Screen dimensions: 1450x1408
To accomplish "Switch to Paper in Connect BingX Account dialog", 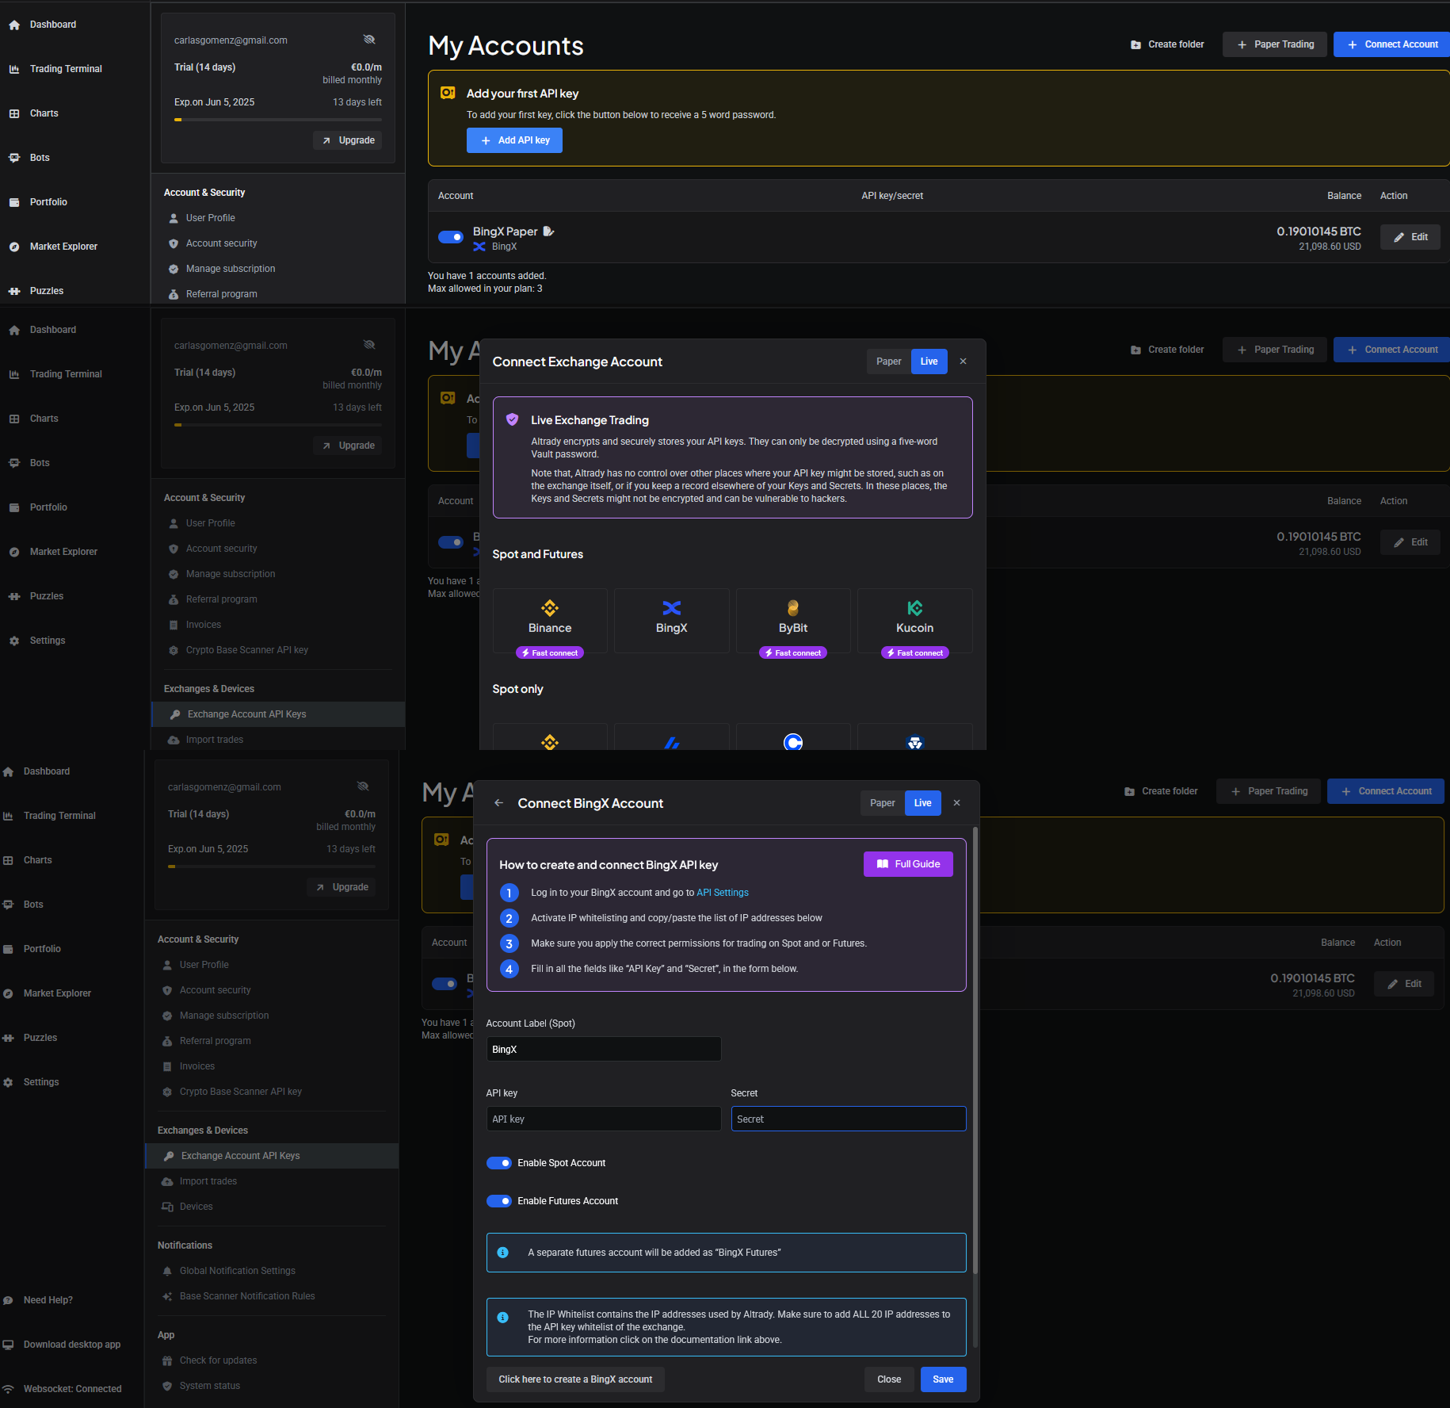I will click(x=883, y=803).
